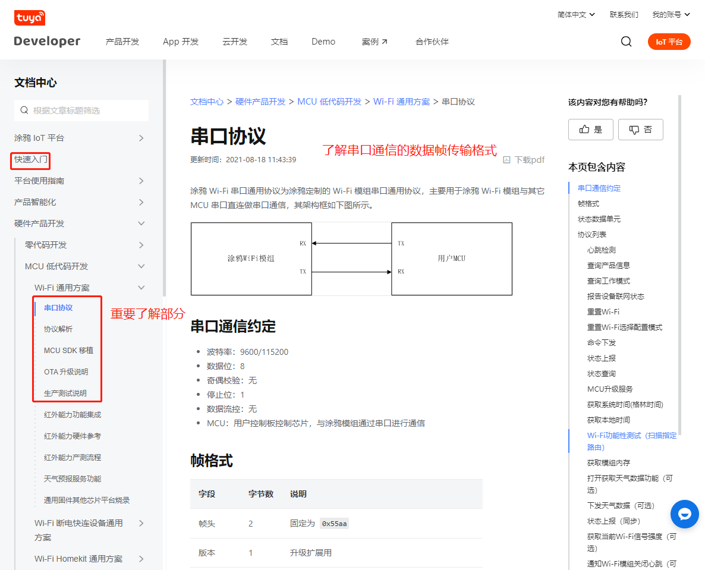
Task: Jump to 状态数据单元 in page contents
Action: click(x=599, y=219)
